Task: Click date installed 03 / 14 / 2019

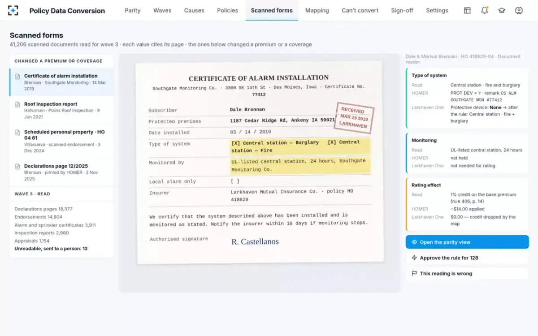Action: coord(251,132)
